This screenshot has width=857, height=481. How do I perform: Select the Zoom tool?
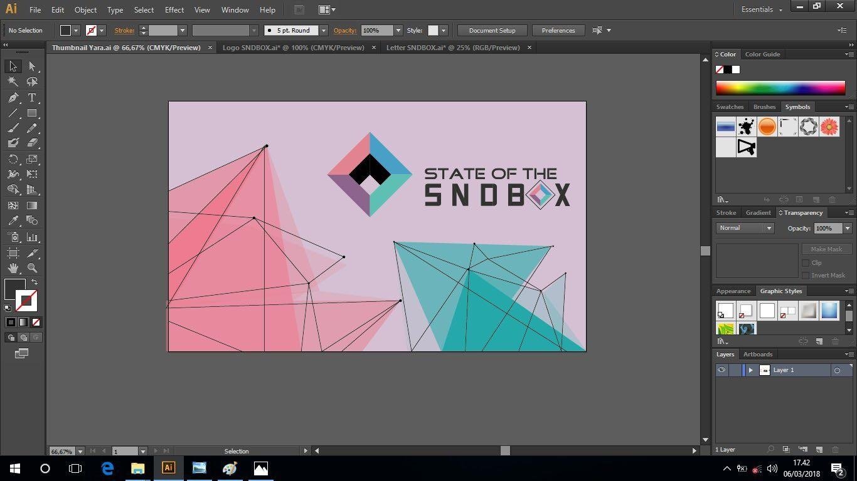click(x=32, y=268)
